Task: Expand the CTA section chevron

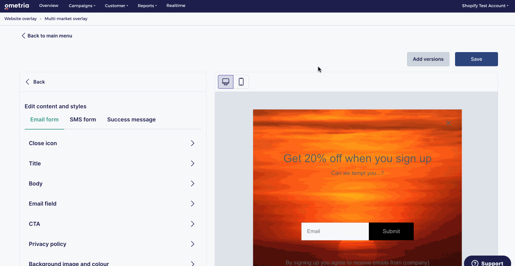Action: (x=193, y=224)
